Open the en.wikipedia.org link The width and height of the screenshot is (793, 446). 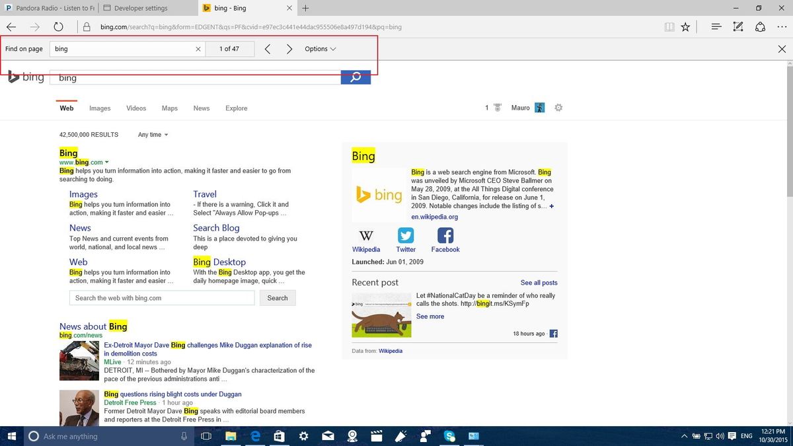pyautogui.click(x=434, y=216)
